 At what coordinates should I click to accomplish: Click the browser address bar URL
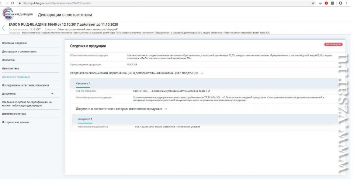pyautogui.click(x=55, y=3)
